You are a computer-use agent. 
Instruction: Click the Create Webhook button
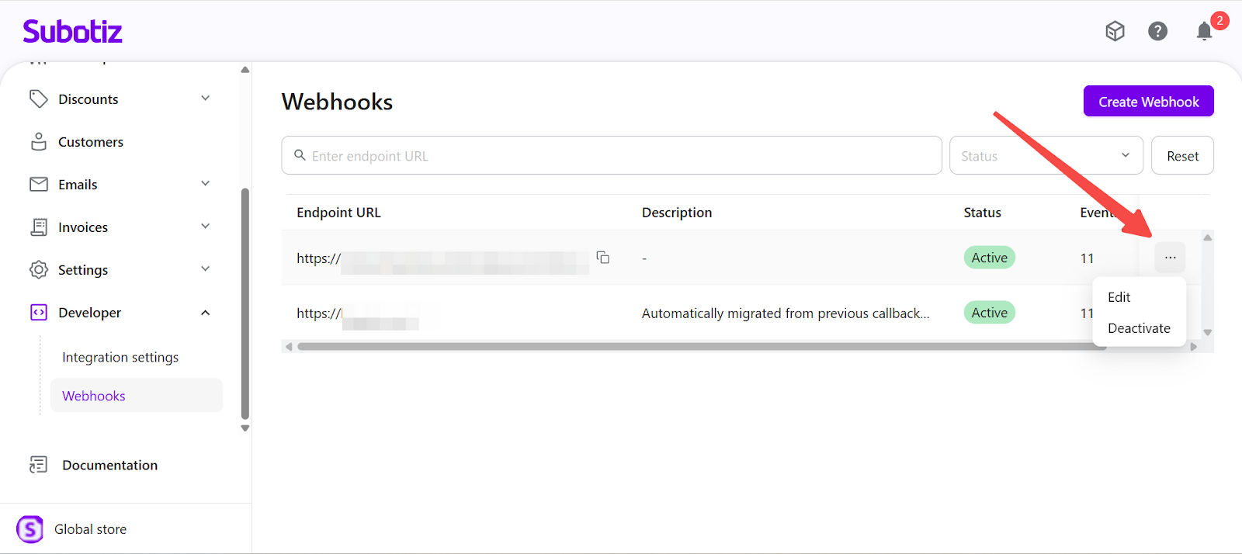click(1148, 102)
